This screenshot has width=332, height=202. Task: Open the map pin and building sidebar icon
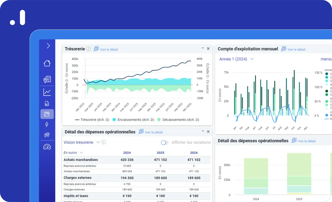(47, 79)
